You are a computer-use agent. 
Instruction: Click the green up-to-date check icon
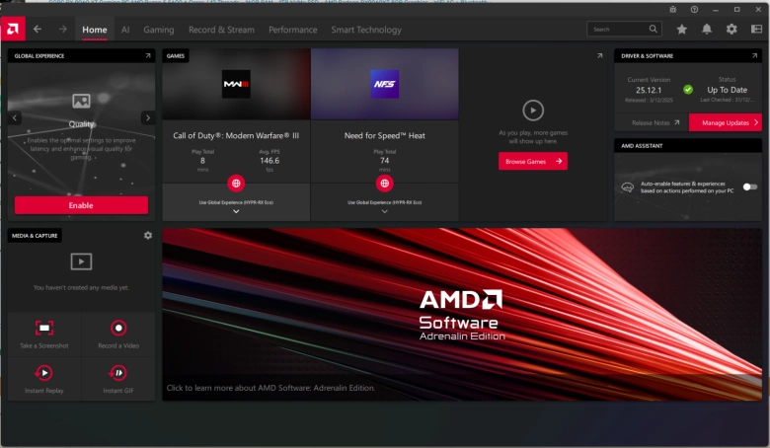(688, 90)
